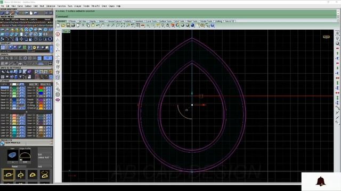This screenshot has height=191, width=341.
Task: Open second dropdown above User layers column
Action: [x=46, y=84]
